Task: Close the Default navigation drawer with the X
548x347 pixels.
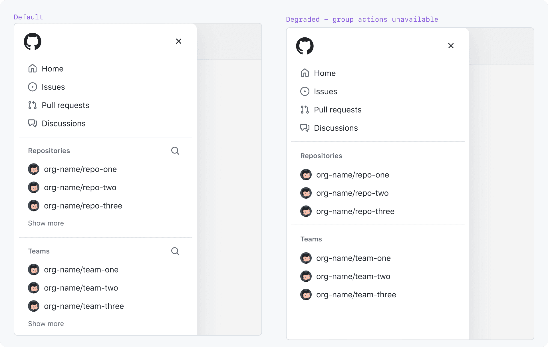Action: 179,41
